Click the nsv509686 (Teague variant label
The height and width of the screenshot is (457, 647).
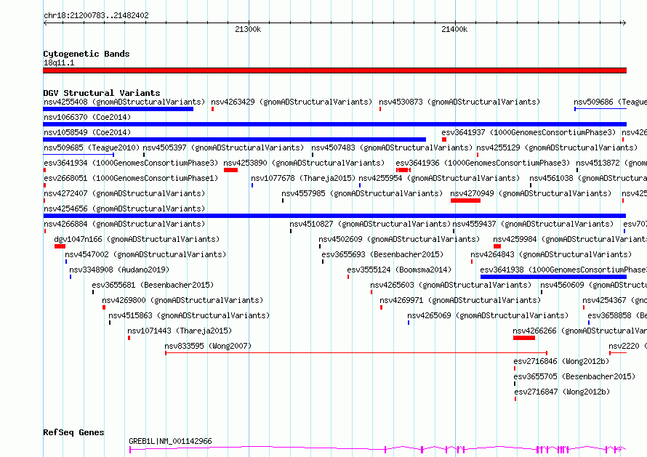point(610,102)
